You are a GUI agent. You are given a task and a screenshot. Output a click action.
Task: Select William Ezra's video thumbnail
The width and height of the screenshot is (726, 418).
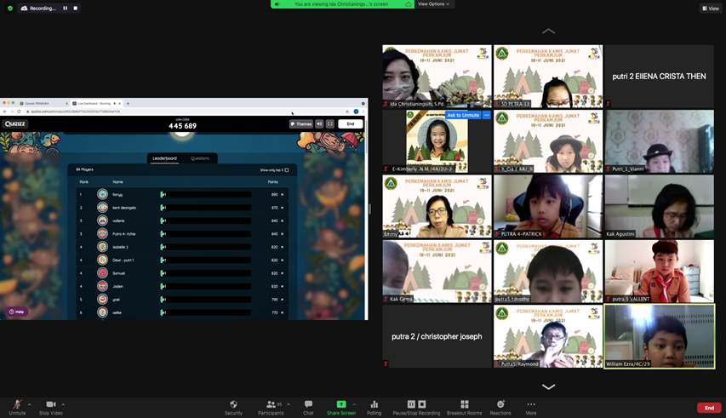(x=659, y=335)
